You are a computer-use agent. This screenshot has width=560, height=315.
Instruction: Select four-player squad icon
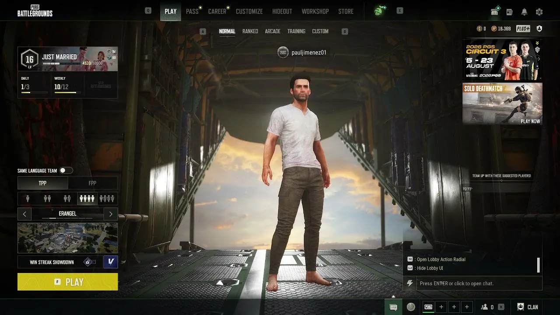pos(87,199)
